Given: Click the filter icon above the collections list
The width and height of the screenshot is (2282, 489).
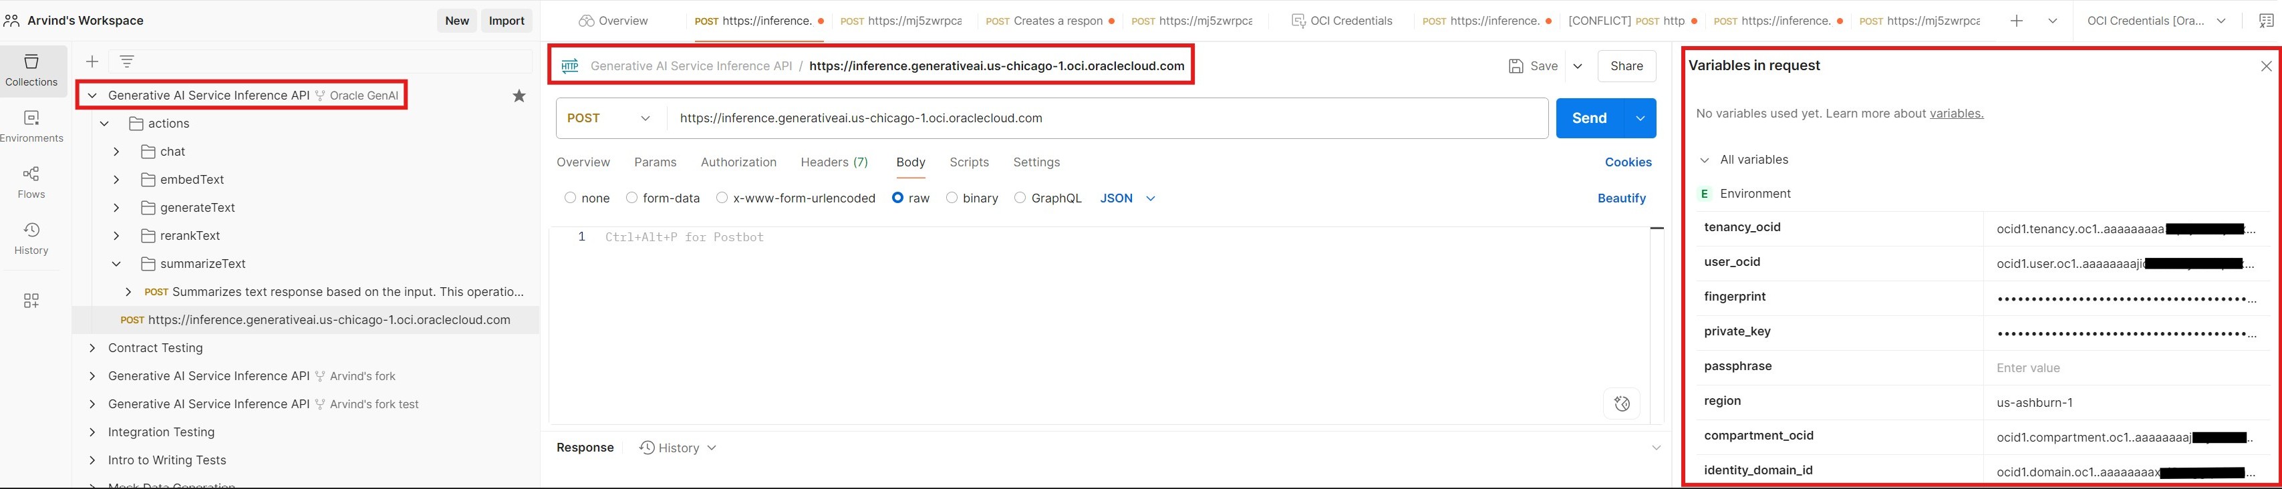Looking at the screenshot, I should tap(127, 61).
